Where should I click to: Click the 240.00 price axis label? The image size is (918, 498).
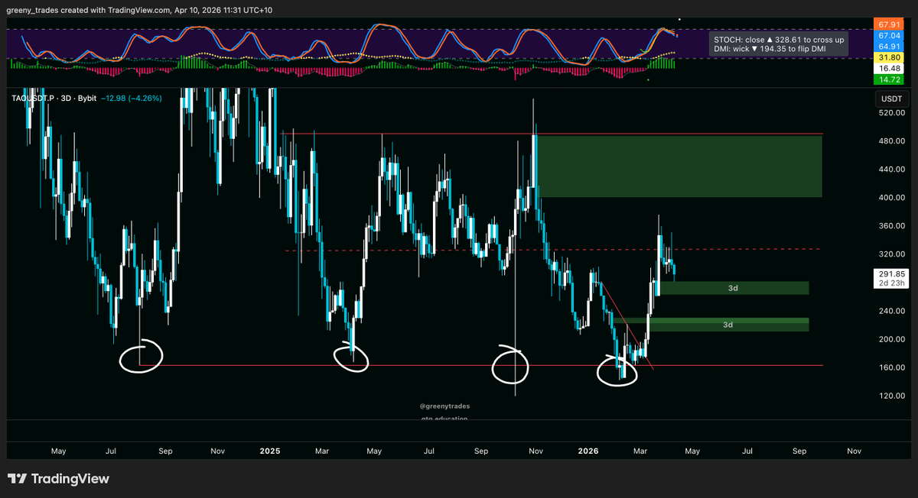click(x=892, y=311)
